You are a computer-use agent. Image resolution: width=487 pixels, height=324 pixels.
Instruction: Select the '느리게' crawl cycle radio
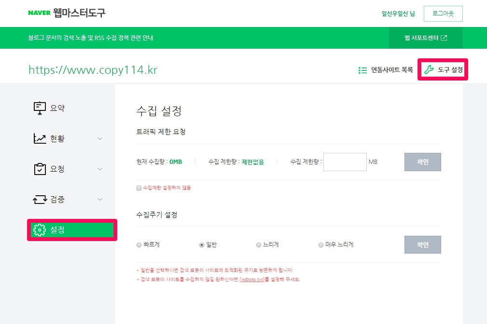(259, 245)
